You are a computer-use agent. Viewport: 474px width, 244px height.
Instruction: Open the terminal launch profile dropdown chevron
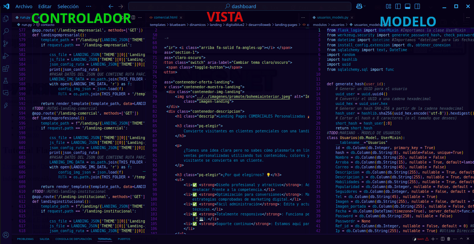tap(437, 239)
